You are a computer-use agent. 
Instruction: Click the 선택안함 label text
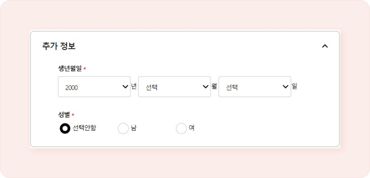[x=84, y=128]
